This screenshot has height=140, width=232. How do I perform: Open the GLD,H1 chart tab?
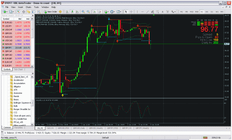(50, 128)
